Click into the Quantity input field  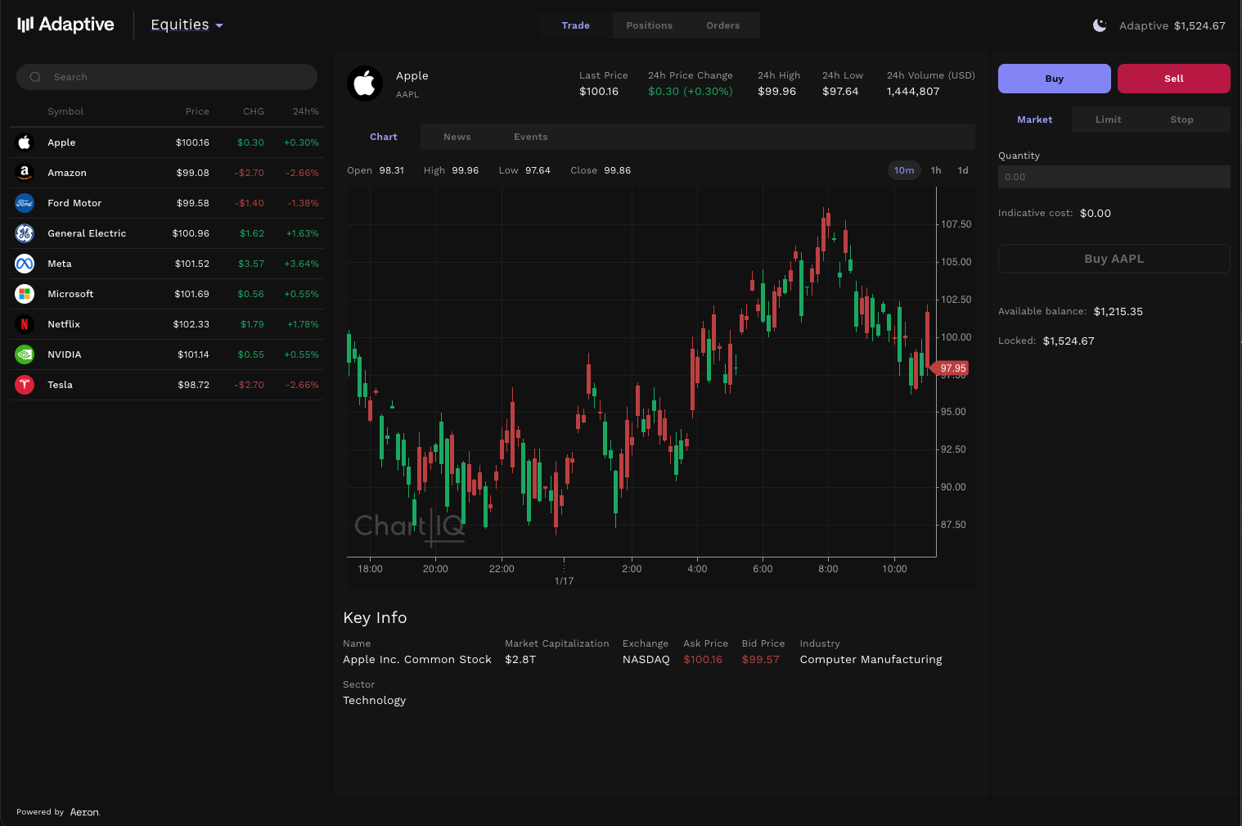pos(1114,177)
